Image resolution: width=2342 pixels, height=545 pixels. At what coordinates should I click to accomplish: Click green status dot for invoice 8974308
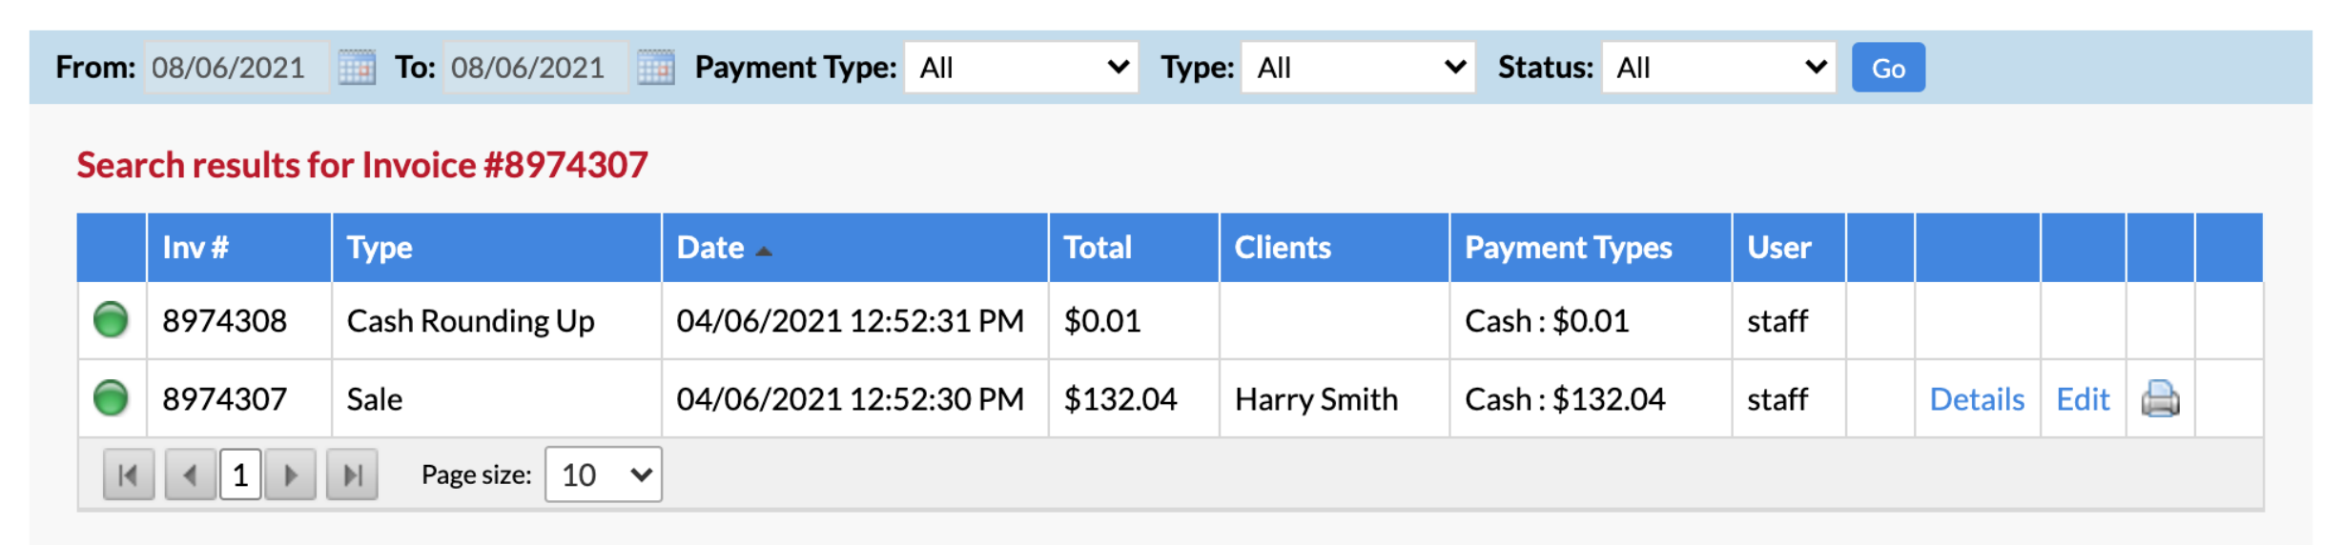111,320
